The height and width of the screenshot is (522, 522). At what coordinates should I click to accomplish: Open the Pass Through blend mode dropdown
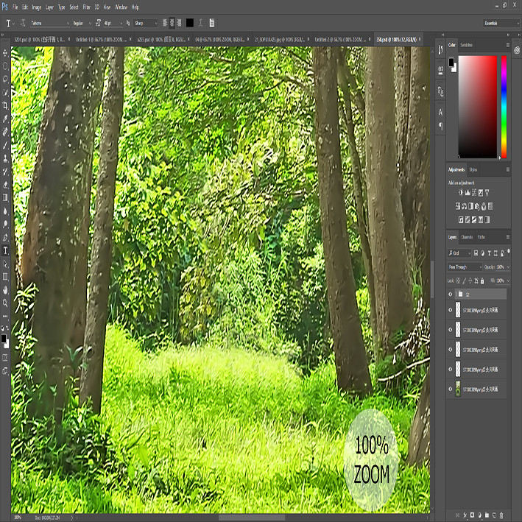pyautogui.click(x=465, y=267)
